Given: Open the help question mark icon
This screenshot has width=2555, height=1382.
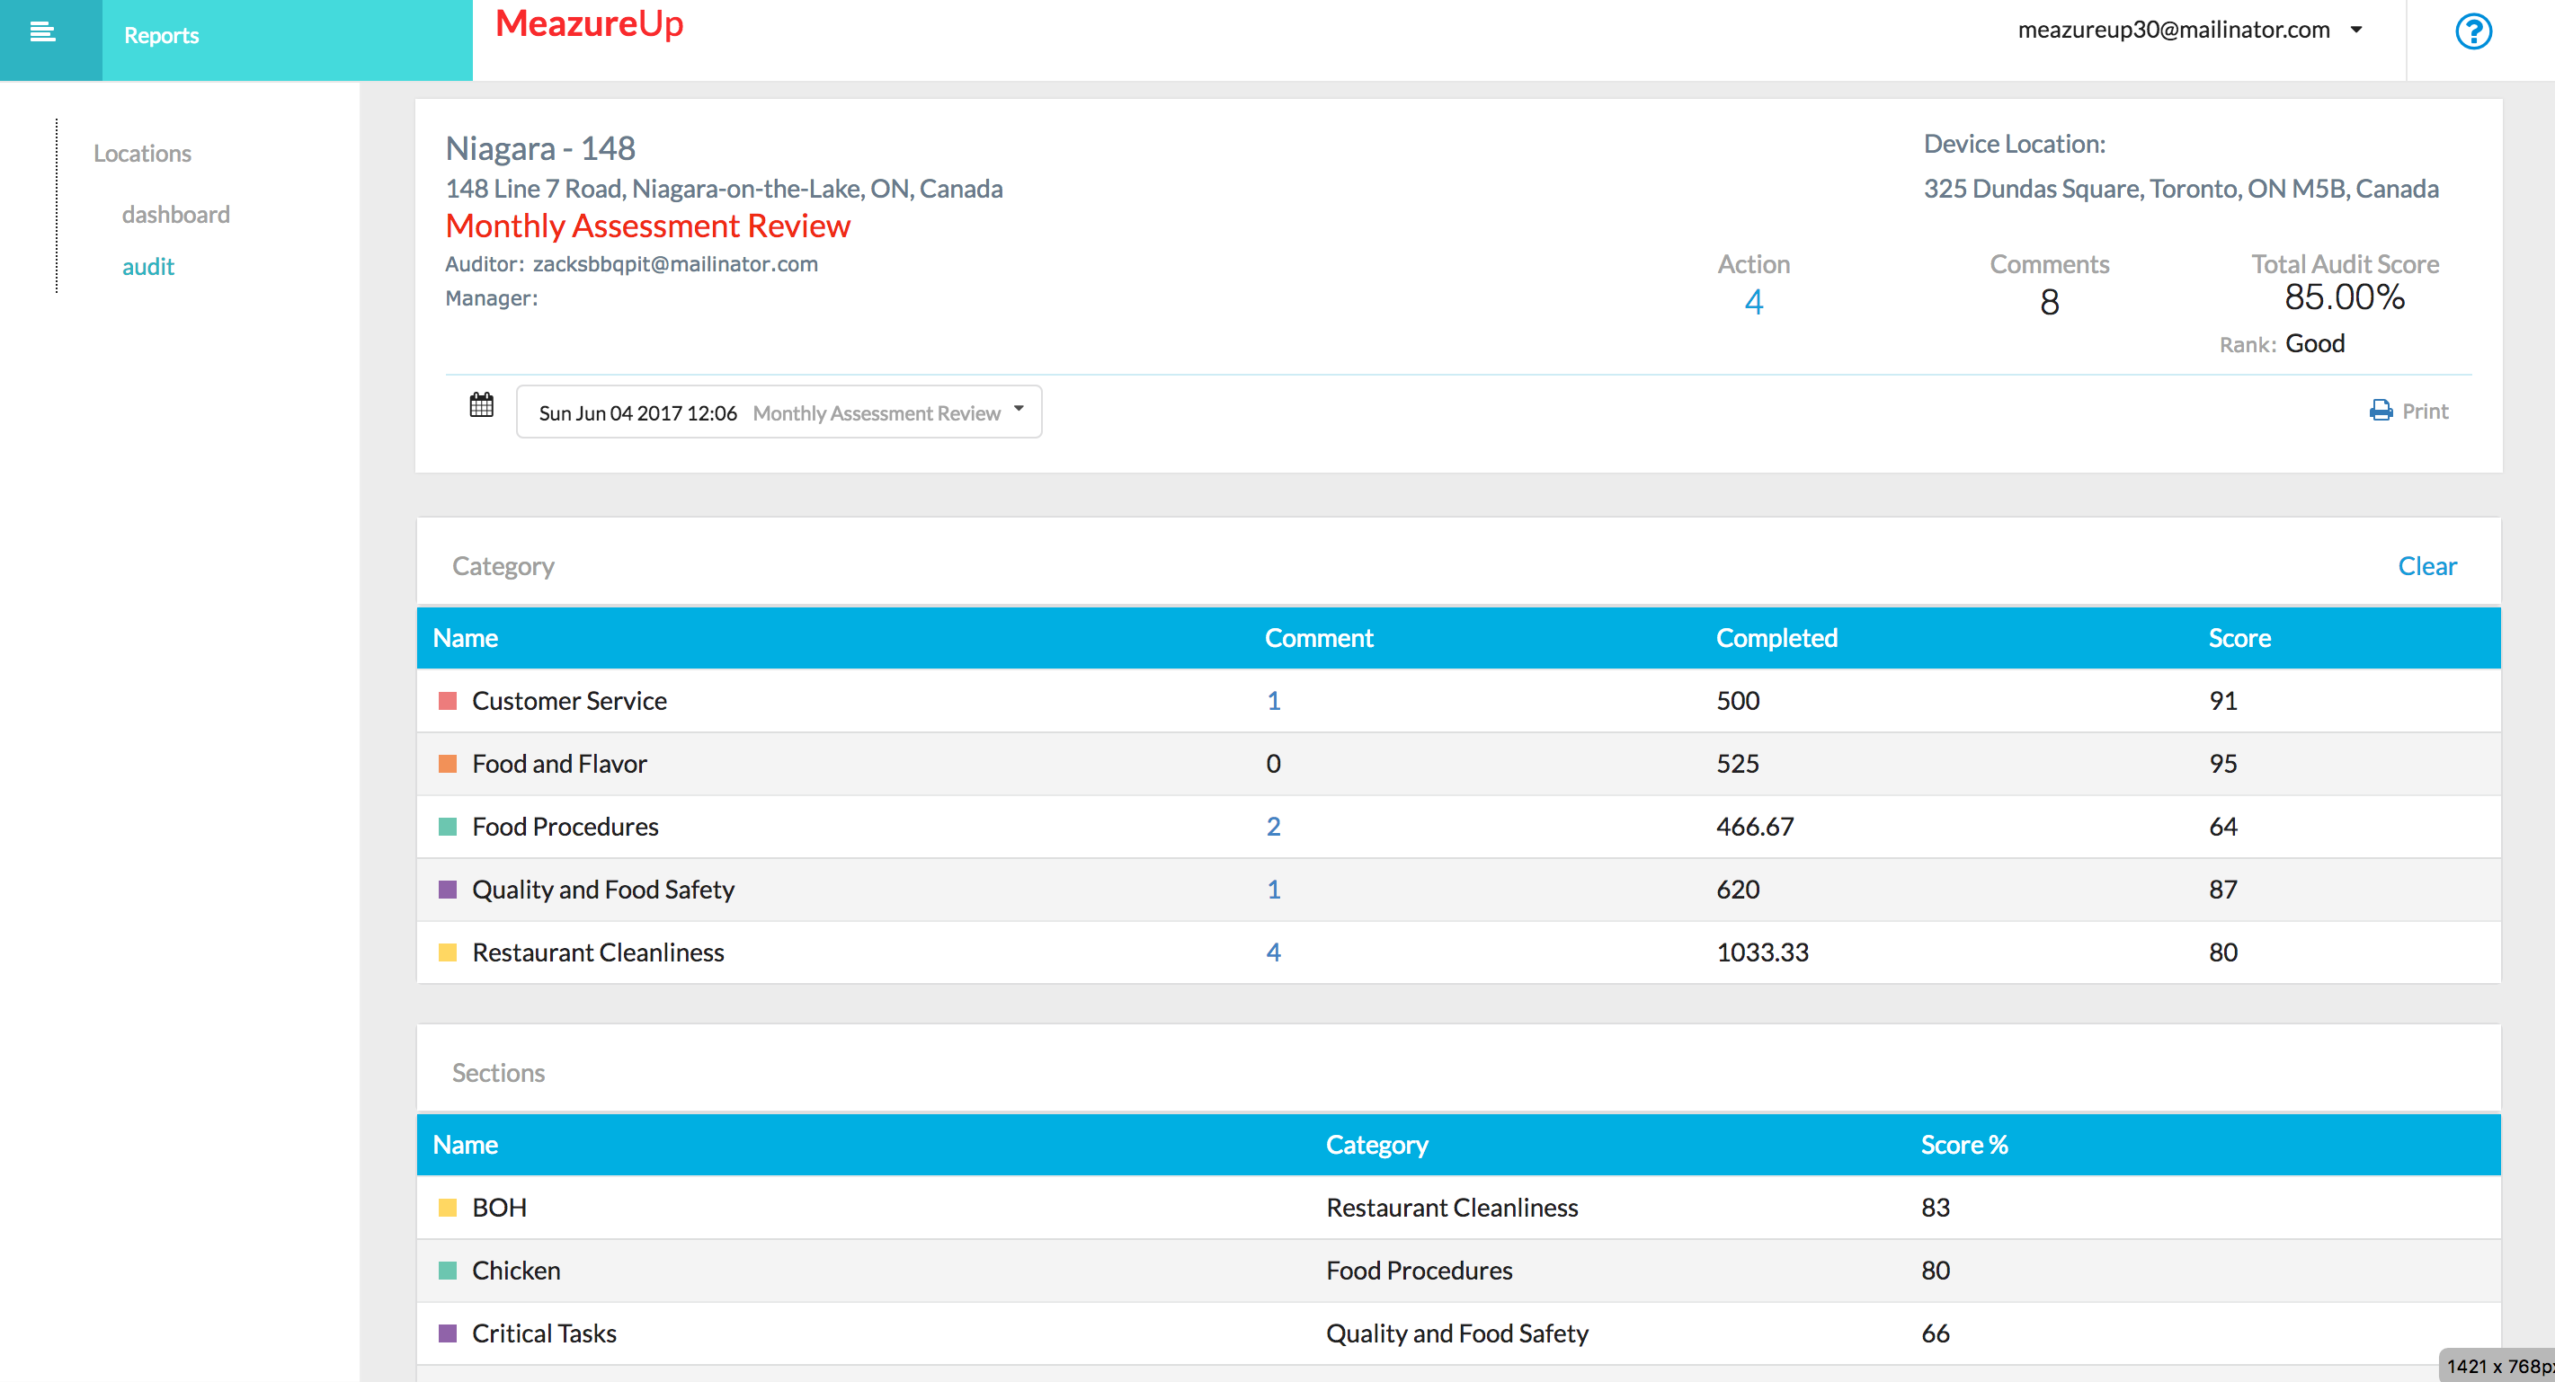Looking at the screenshot, I should (x=2472, y=31).
